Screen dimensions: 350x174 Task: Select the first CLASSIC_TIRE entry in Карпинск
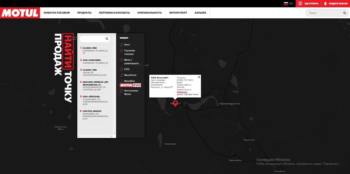(94, 50)
